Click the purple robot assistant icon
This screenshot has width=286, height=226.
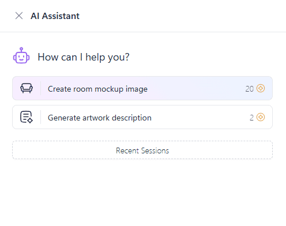(x=21, y=55)
